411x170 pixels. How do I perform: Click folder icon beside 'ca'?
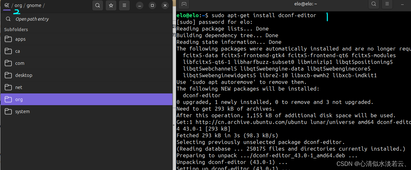pyautogui.click(x=8, y=51)
